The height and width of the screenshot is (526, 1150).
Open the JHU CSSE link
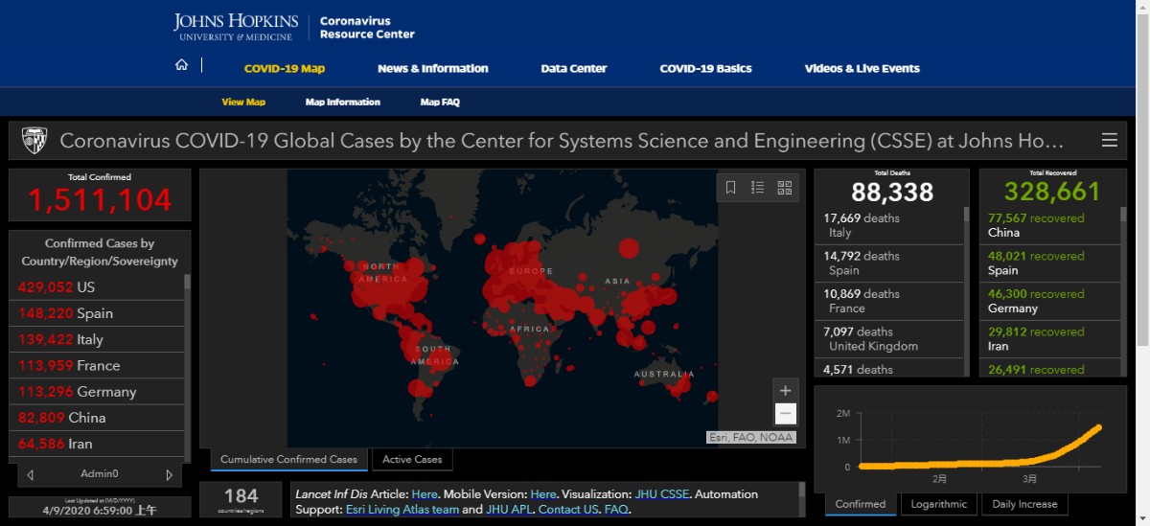click(661, 494)
